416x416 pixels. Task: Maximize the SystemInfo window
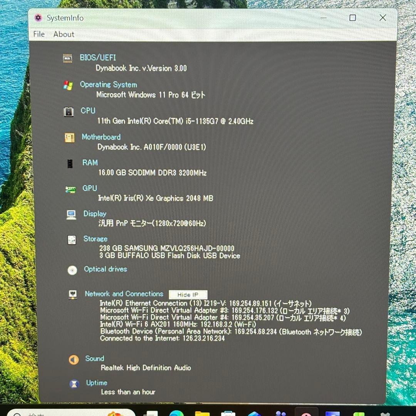pos(352,18)
